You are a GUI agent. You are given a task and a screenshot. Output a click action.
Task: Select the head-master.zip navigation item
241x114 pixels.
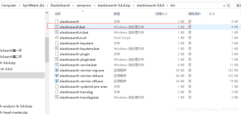tap(14, 112)
